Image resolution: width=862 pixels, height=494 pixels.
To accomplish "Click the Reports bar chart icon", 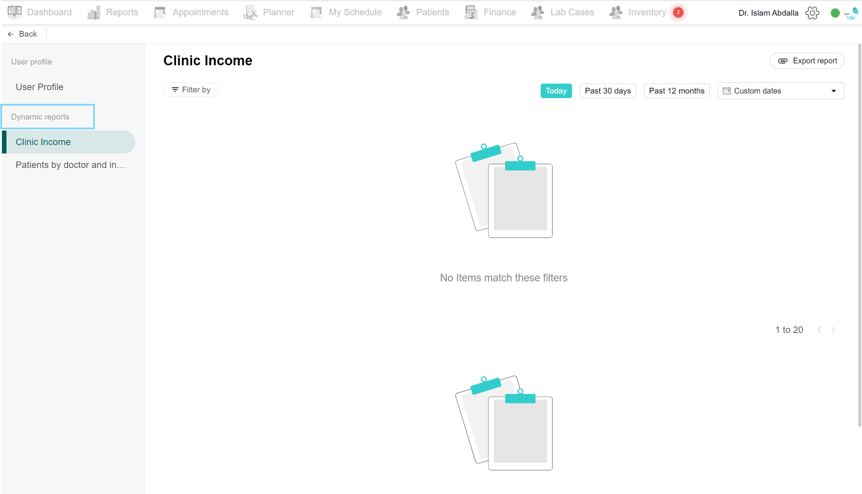I will point(93,12).
